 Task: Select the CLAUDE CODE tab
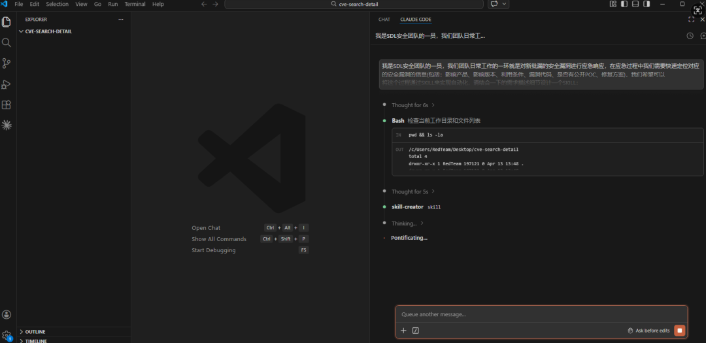(416, 20)
